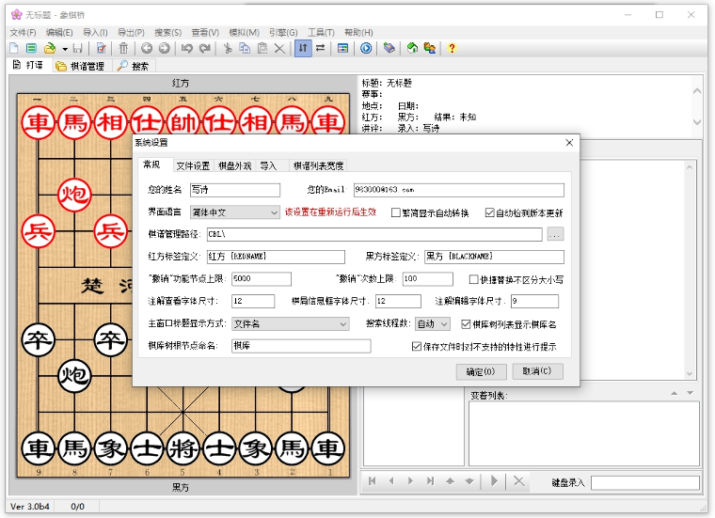Uncheck 自动检测版本更新 checkbox

pyautogui.click(x=490, y=212)
